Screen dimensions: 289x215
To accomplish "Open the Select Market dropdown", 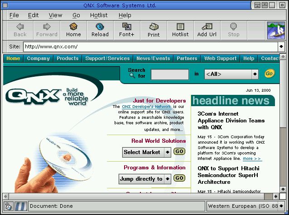I will pos(146,152).
